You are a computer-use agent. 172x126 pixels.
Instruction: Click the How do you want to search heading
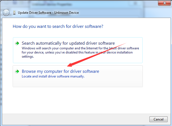tap(58, 27)
